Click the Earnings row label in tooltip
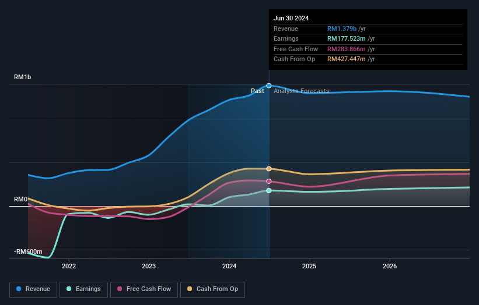This screenshot has height=305, width=479. (286, 38)
